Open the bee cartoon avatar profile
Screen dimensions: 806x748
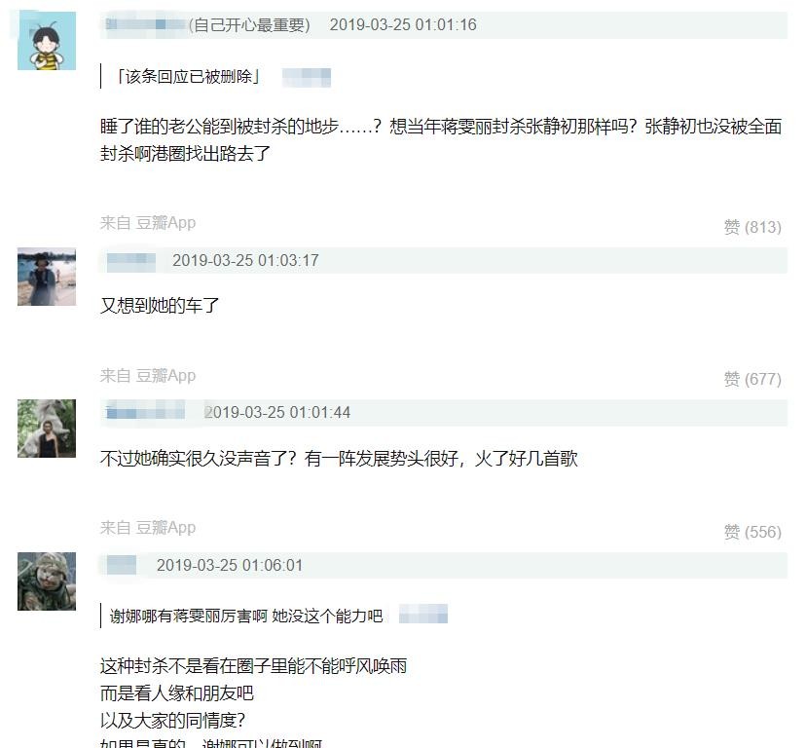(x=47, y=41)
